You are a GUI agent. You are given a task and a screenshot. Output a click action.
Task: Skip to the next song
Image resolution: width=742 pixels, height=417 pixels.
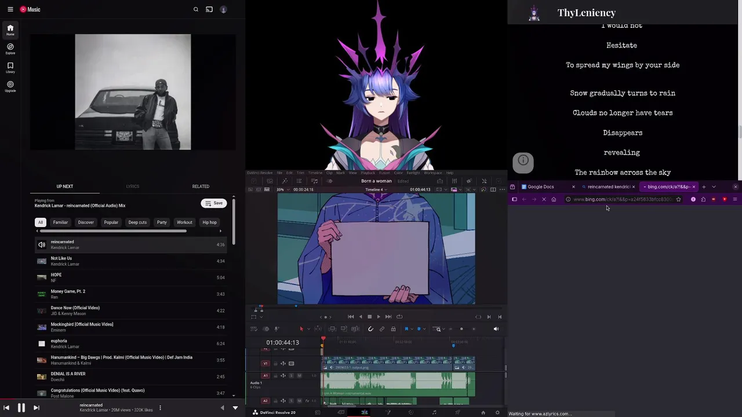(36, 408)
